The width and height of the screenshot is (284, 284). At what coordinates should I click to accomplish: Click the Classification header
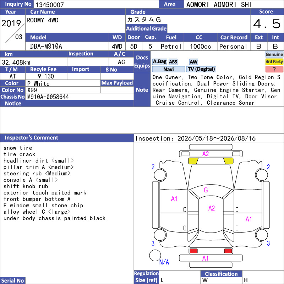(221, 274)
